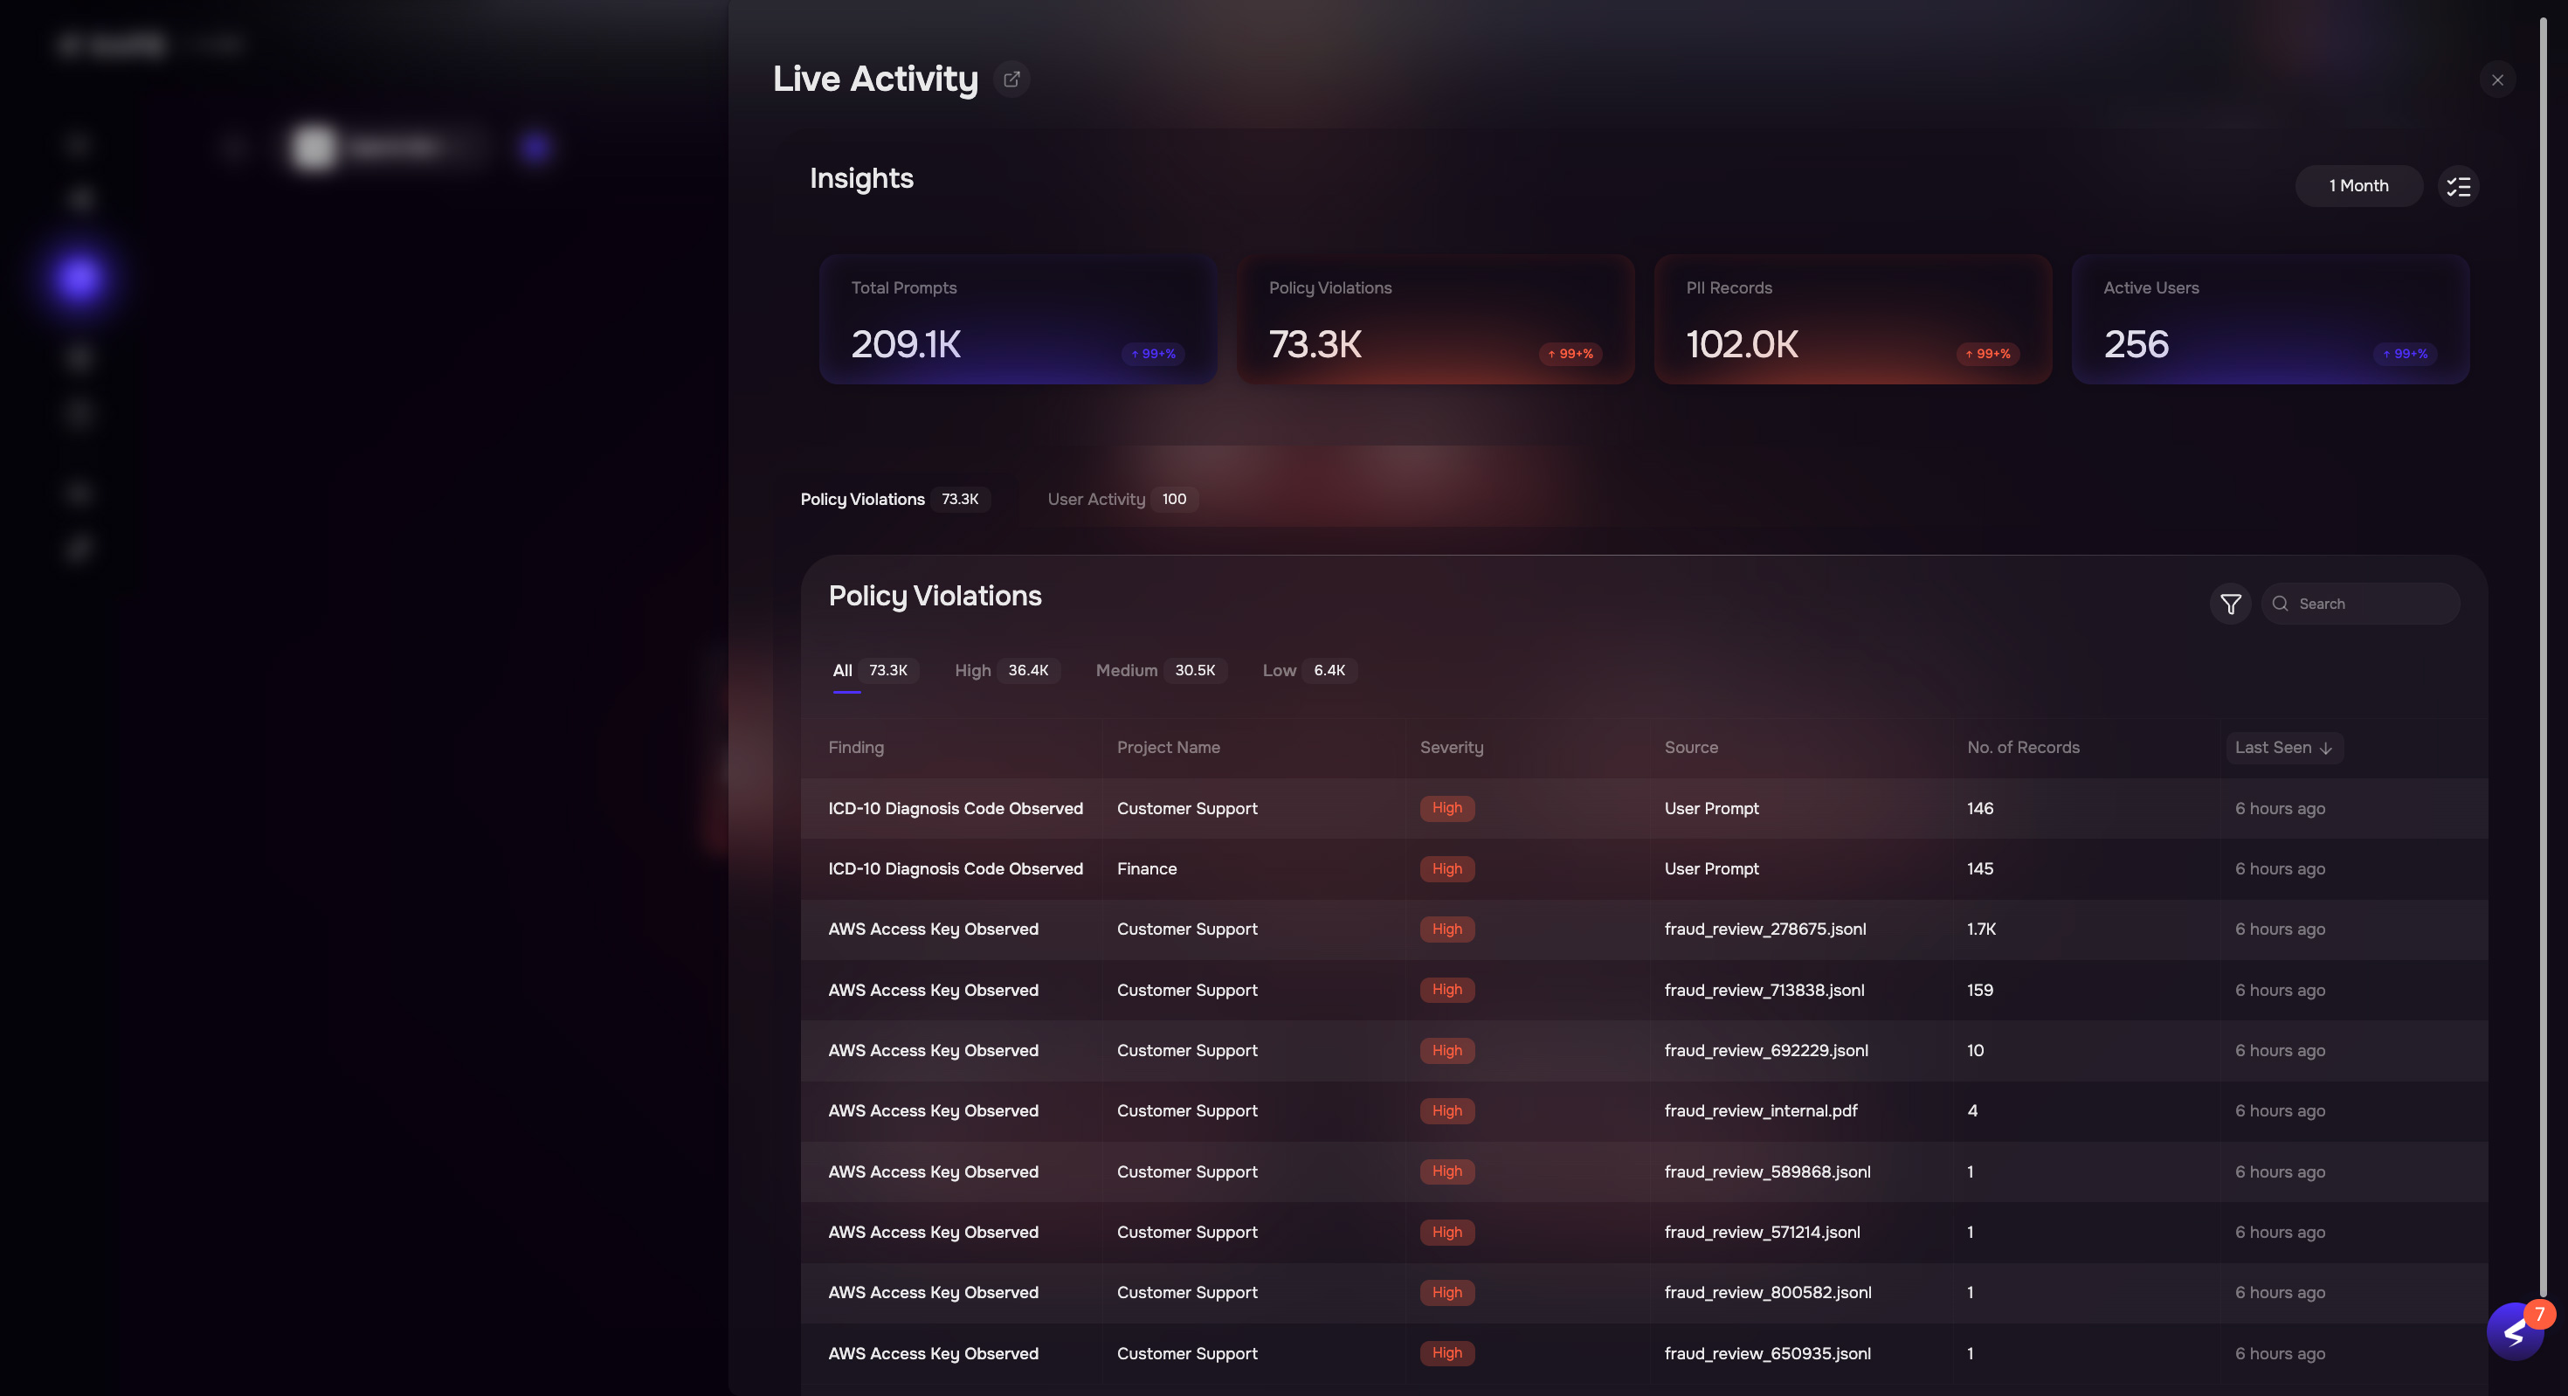Click the filter funnel icon
The height and width of the screenshot is (1396, 2568).
(x=2230, y=605)
